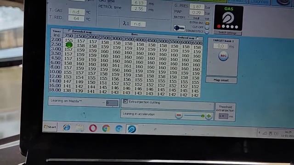Click the G. PRES value 1.87
The height and width of the screenshot is (165, 294).
coord(197,7)
